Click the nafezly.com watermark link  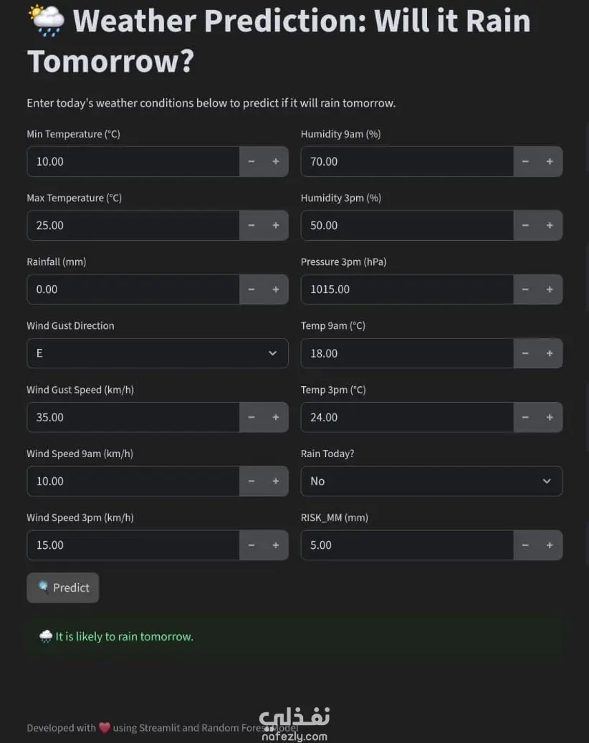[294, 725]
